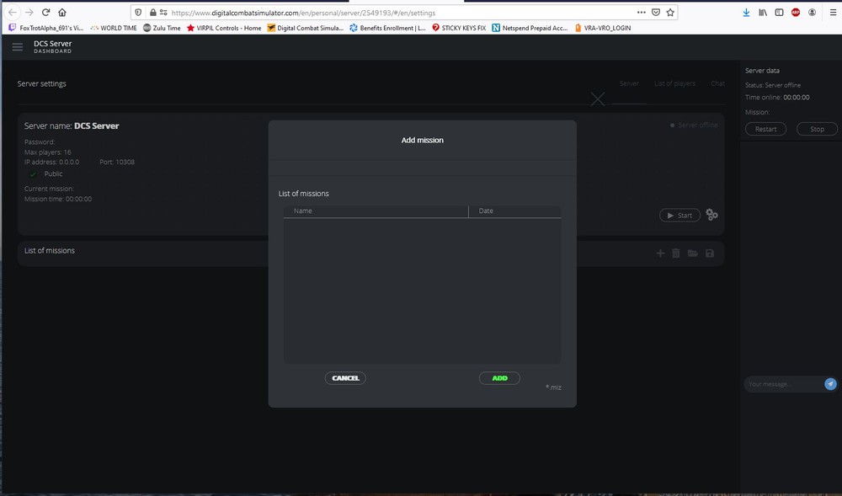The image size is (842, 496).
Task: Open the DCS Server hamburger menu
Action: [x=17, y=47]
